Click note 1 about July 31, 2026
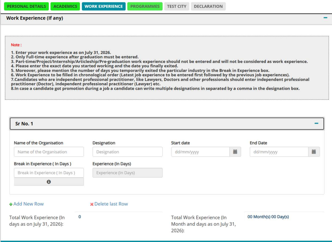Image resolution: width=332 pixels, height=242 pixels. pyautogui.click(x=61, y=52)
